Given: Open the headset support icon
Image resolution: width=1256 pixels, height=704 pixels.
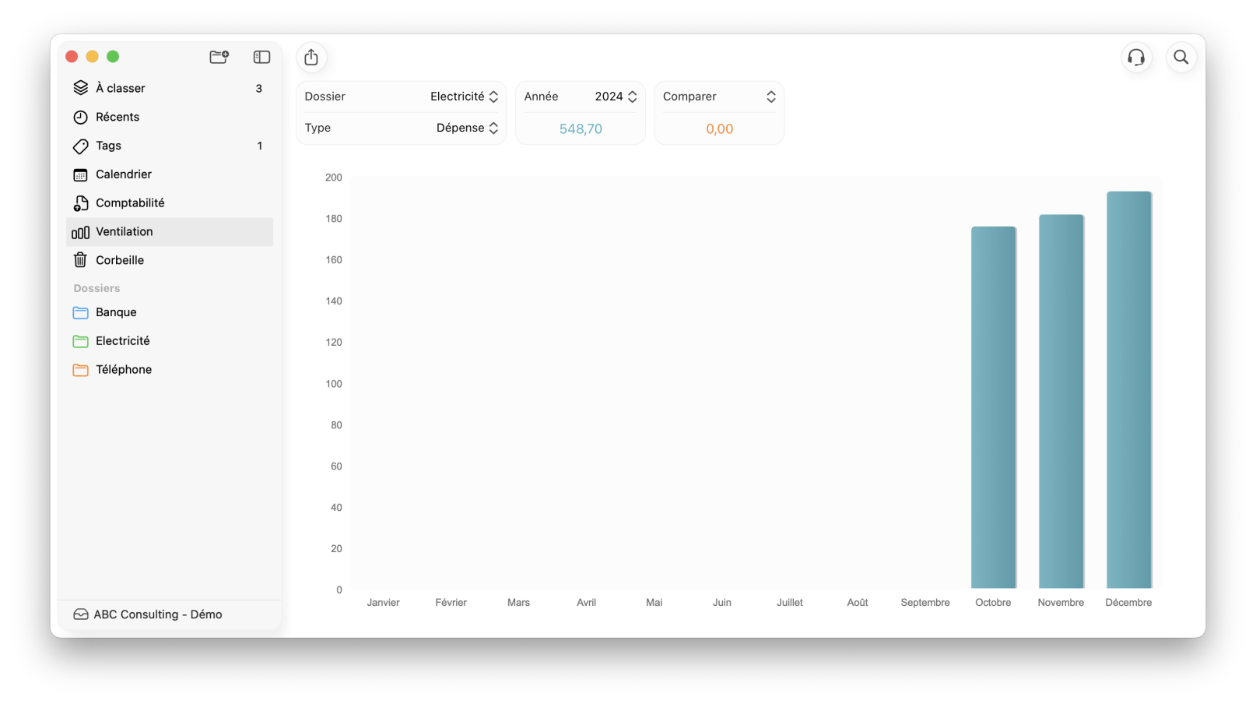Looking at the screenshot, I should pyautogui.click(x=1136, y=58).
